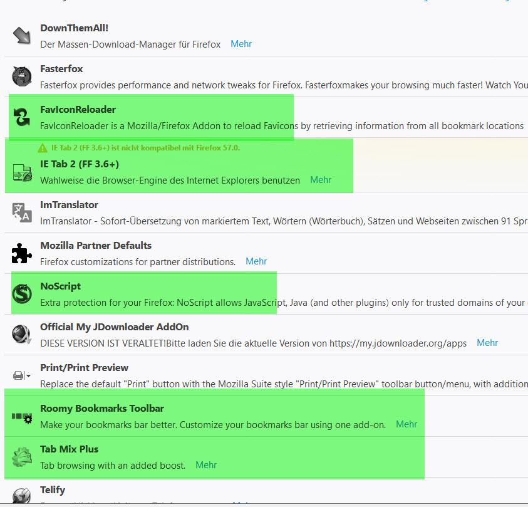Click the Official My JDownloader AddOn title
The width and height of the screenshot is (528, 507).
point(115,327)
